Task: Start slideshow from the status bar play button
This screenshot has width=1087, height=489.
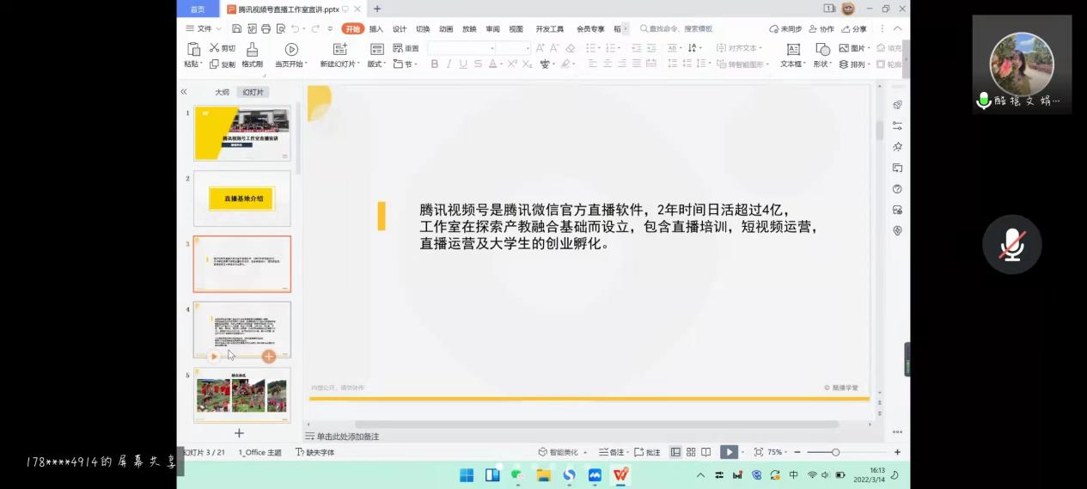Action: 728,452
